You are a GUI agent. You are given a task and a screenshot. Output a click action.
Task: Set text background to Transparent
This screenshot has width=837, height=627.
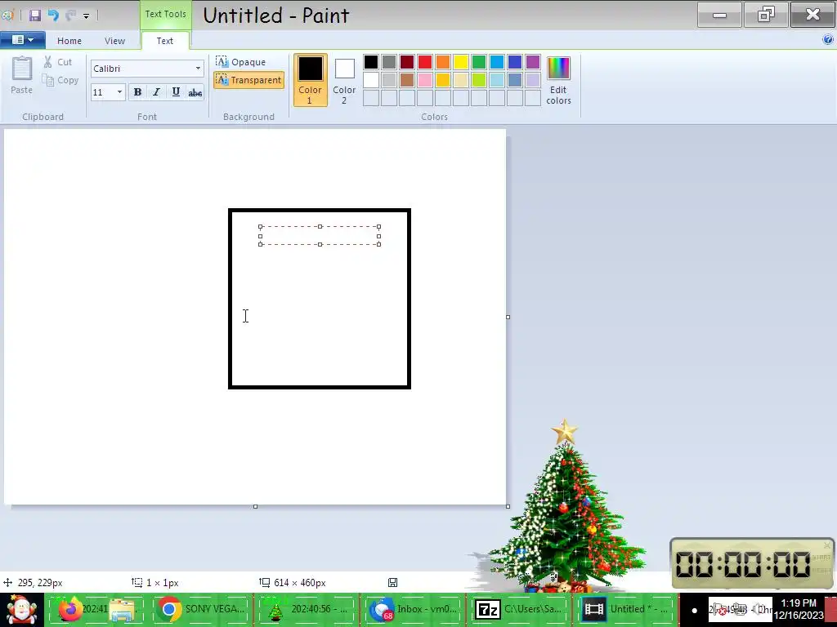coord(248,80)
